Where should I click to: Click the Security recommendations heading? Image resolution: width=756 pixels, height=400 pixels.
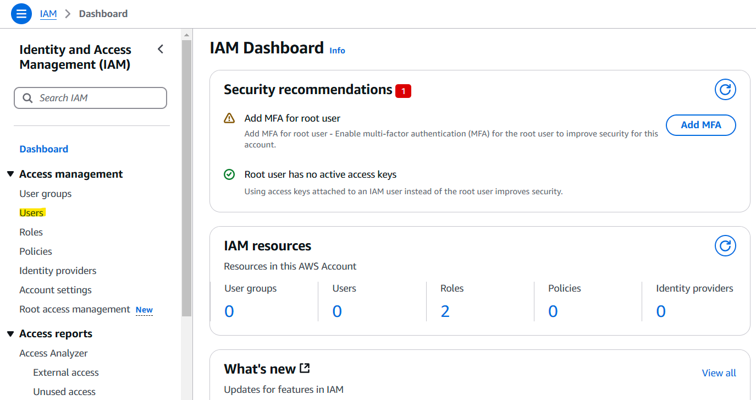coord(308,90)
